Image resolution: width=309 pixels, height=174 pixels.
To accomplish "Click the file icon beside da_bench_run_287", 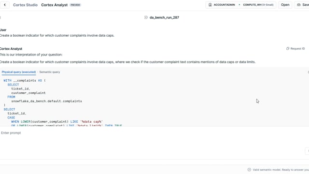I will pyautogui.click(x=146, y=17).
